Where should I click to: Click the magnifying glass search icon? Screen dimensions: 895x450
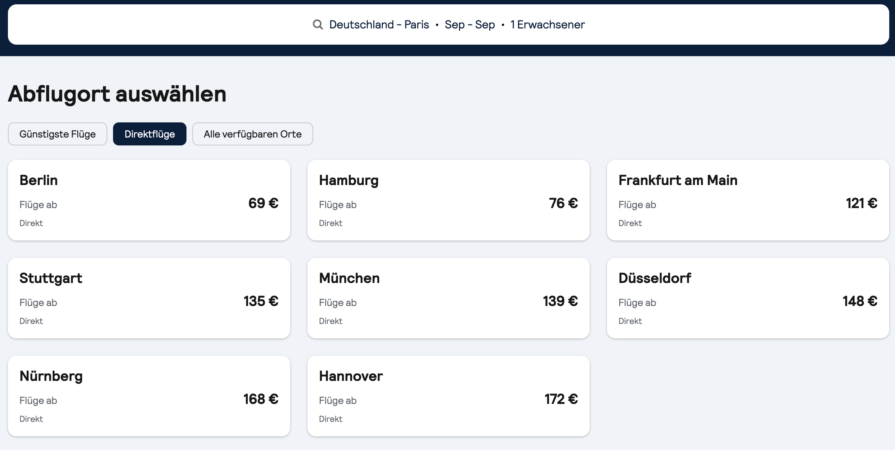pos(318,24)
